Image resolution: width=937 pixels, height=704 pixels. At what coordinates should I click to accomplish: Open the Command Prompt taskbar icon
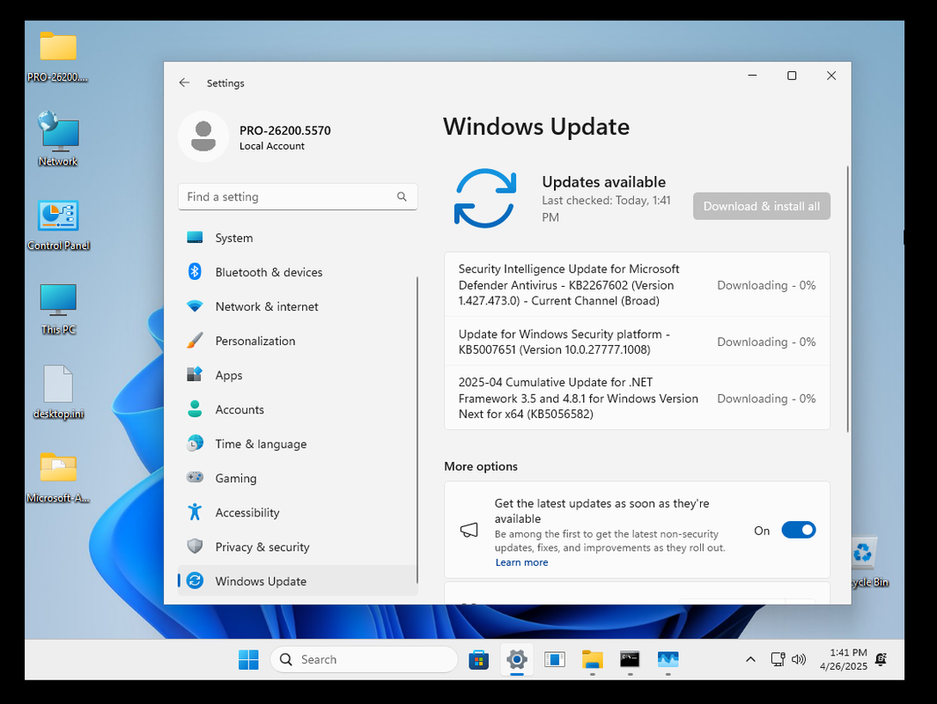pyautogui.click(x=630, y=659)
